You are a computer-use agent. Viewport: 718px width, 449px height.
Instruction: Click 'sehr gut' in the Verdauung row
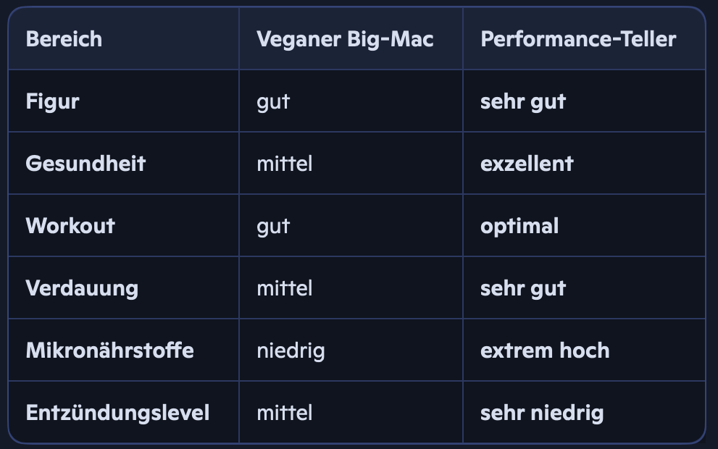[522, 288]
